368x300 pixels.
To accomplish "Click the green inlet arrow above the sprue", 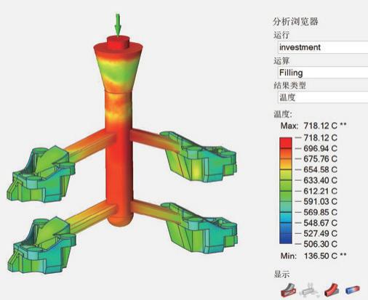I will (x=118, y=25).
